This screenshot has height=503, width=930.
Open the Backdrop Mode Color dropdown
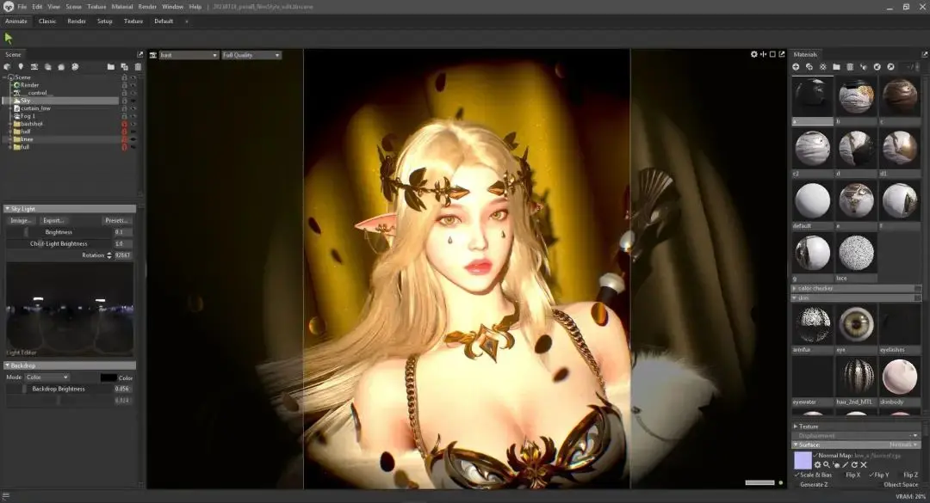(x=48, y=377)
